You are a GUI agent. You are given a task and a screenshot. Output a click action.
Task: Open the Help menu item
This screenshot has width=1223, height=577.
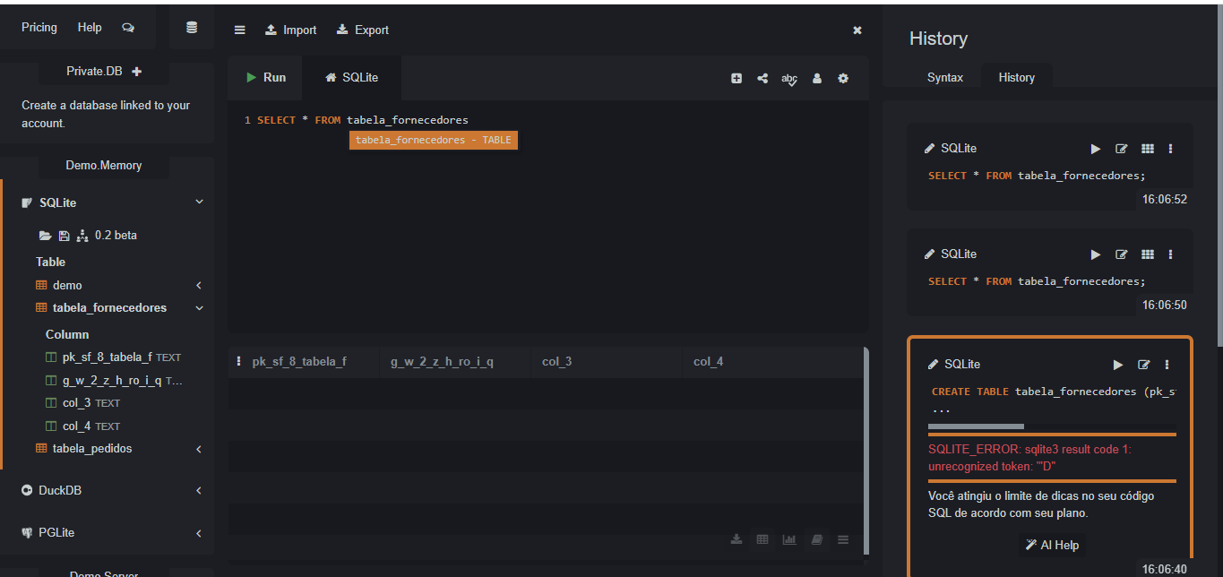tap(90, 28)
